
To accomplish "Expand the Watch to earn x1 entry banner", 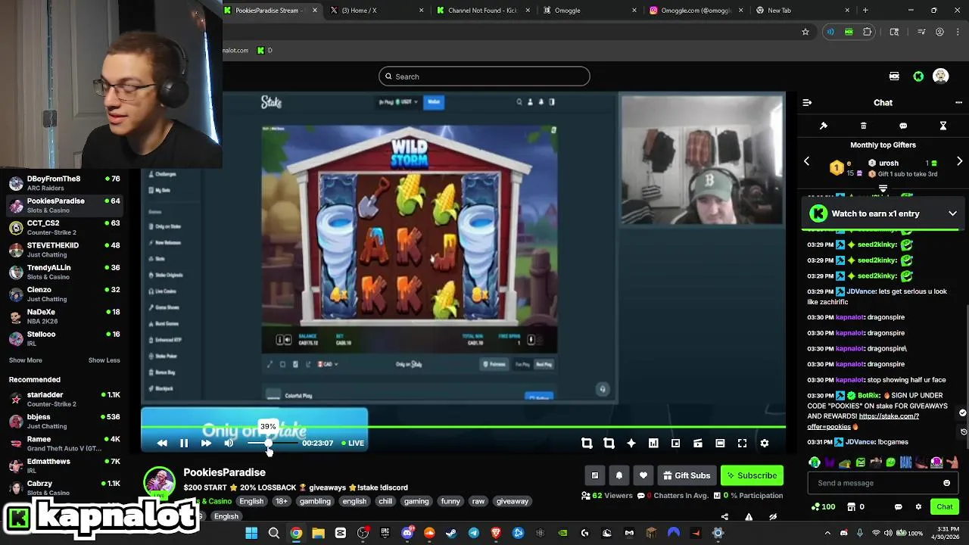I will [x=952, y=213].
